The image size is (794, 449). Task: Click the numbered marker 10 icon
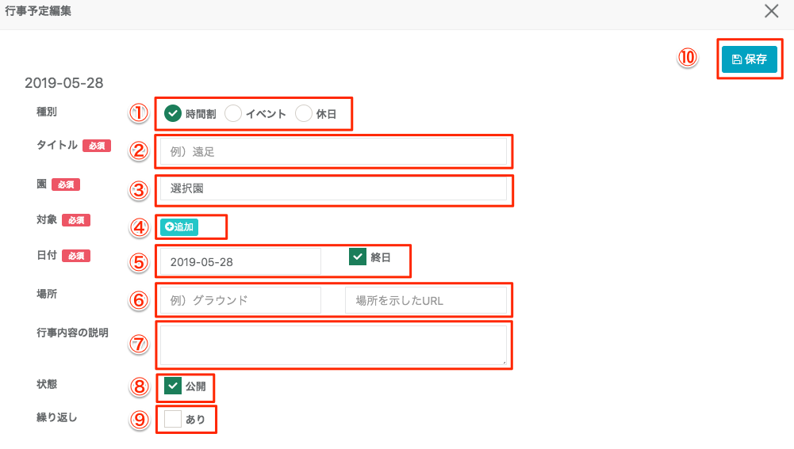pyautogui.click(x=687, y=58)
